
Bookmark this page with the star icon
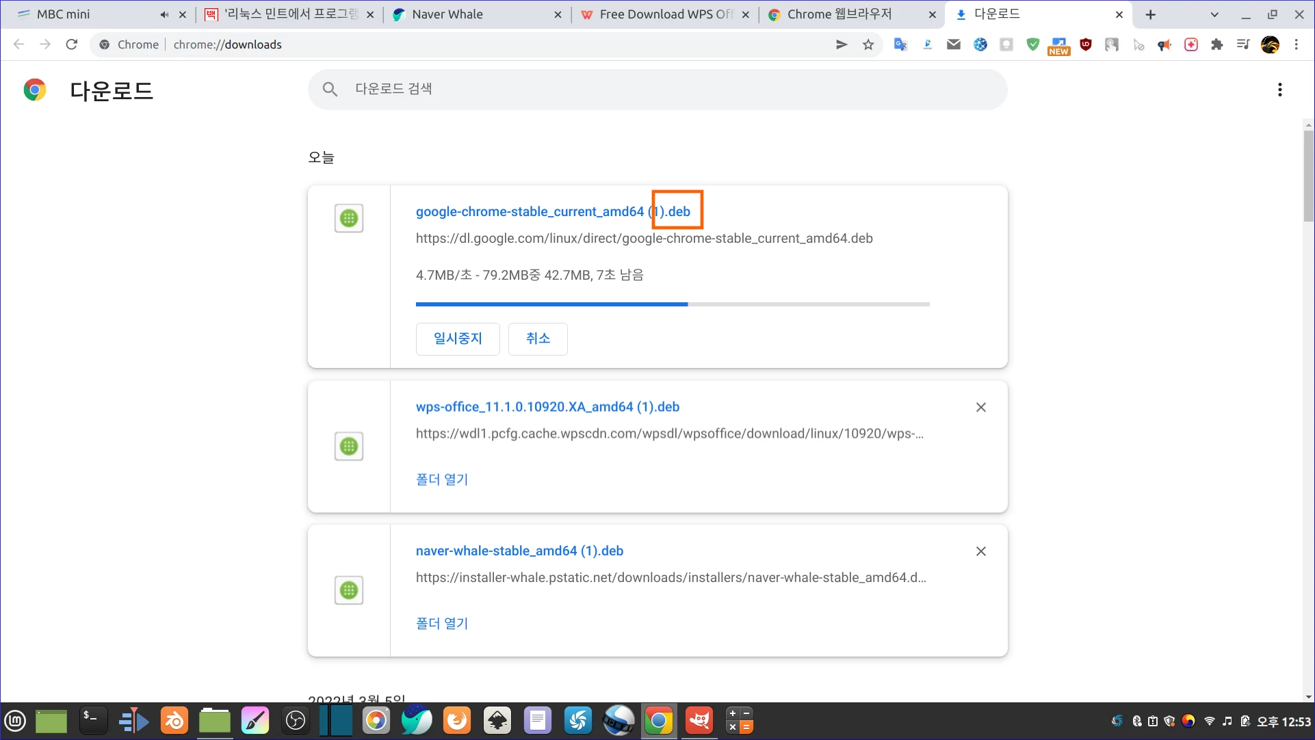point(868,44)
